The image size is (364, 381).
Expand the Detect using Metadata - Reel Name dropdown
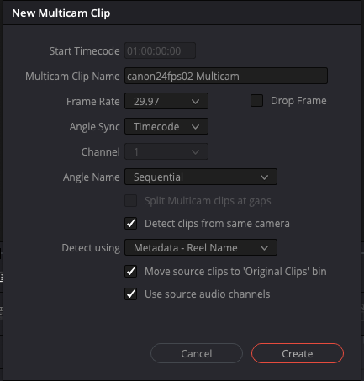point(201,247)
